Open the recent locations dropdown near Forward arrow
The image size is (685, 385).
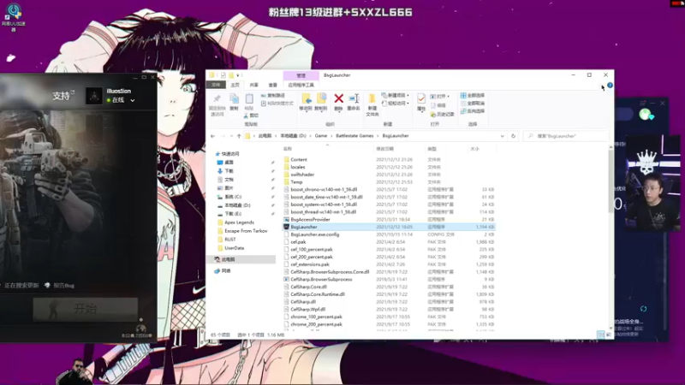click(231, 136)
